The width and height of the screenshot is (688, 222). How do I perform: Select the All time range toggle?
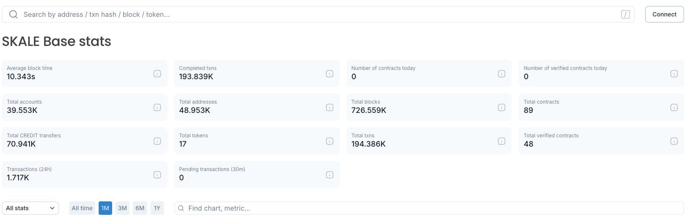tap(82, 208)
